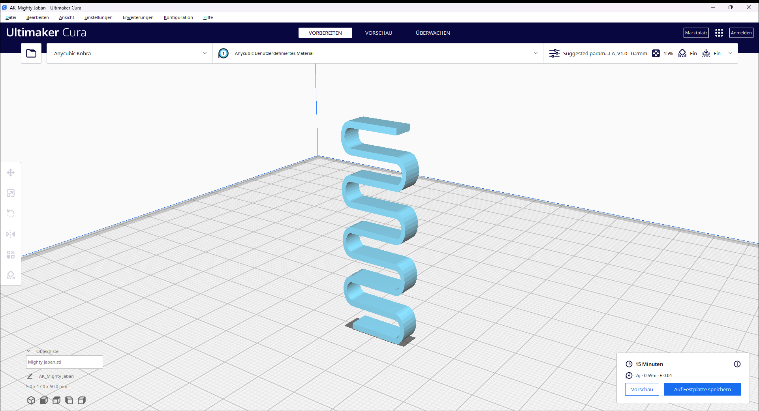The image size is (759, 411).
Task: Open the Erweiterungen menu
Action: (x=138, y=17)
